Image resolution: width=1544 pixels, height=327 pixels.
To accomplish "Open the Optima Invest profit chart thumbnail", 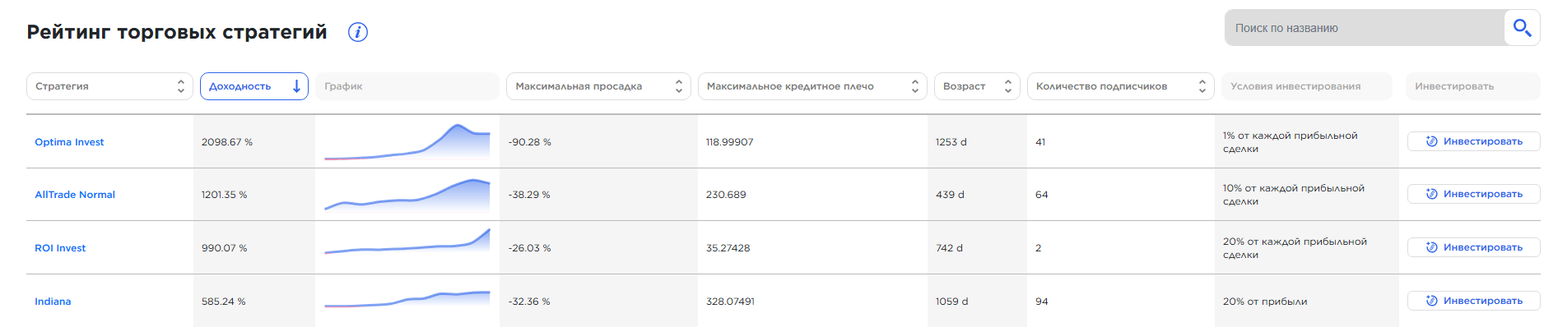I will [x=407, y=141].
